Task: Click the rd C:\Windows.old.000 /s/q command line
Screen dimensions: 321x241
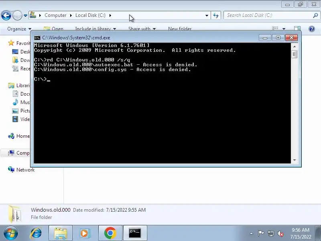Action: point(82,60)
